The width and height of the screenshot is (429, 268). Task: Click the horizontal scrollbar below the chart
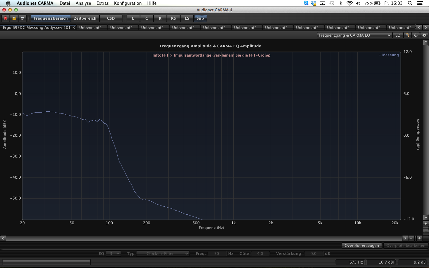(204, 238)
